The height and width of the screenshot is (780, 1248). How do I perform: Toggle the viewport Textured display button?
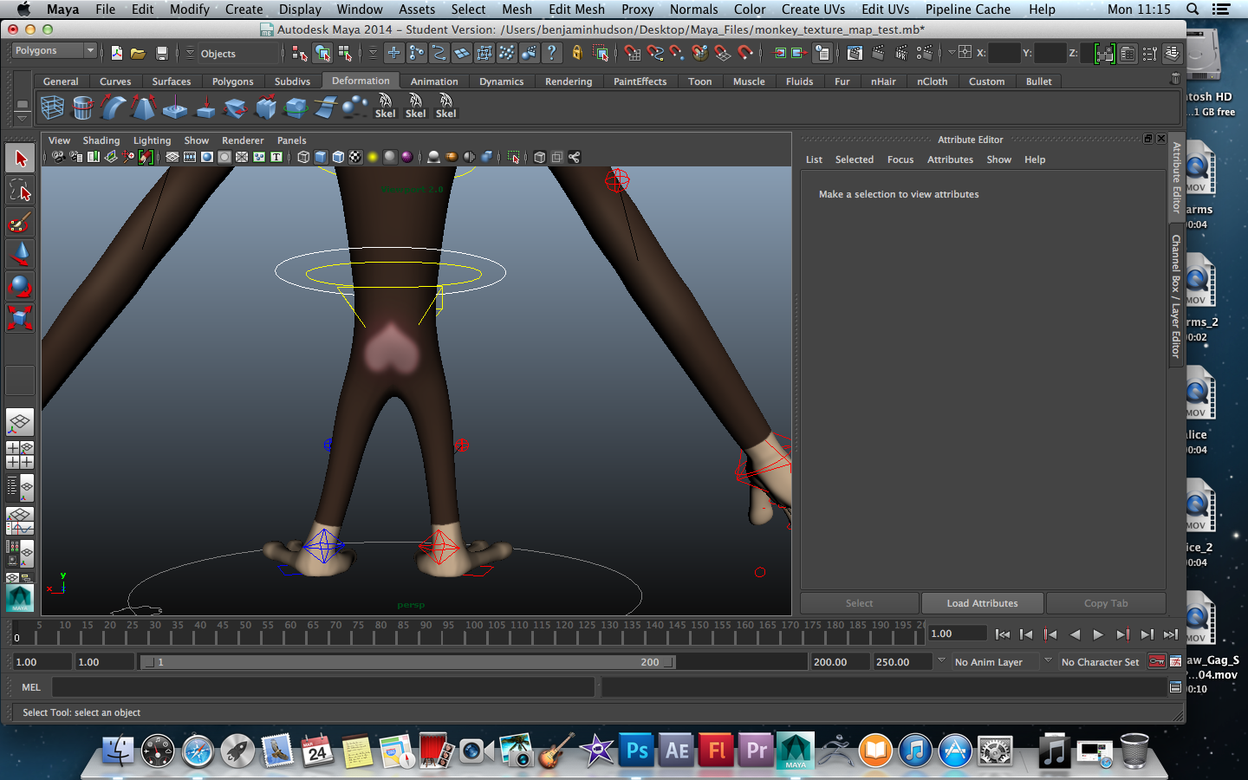coord(355,157)
